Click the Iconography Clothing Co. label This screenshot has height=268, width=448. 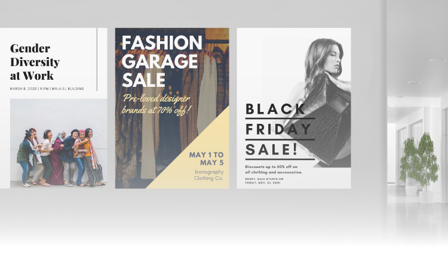[x=208, y=175]
